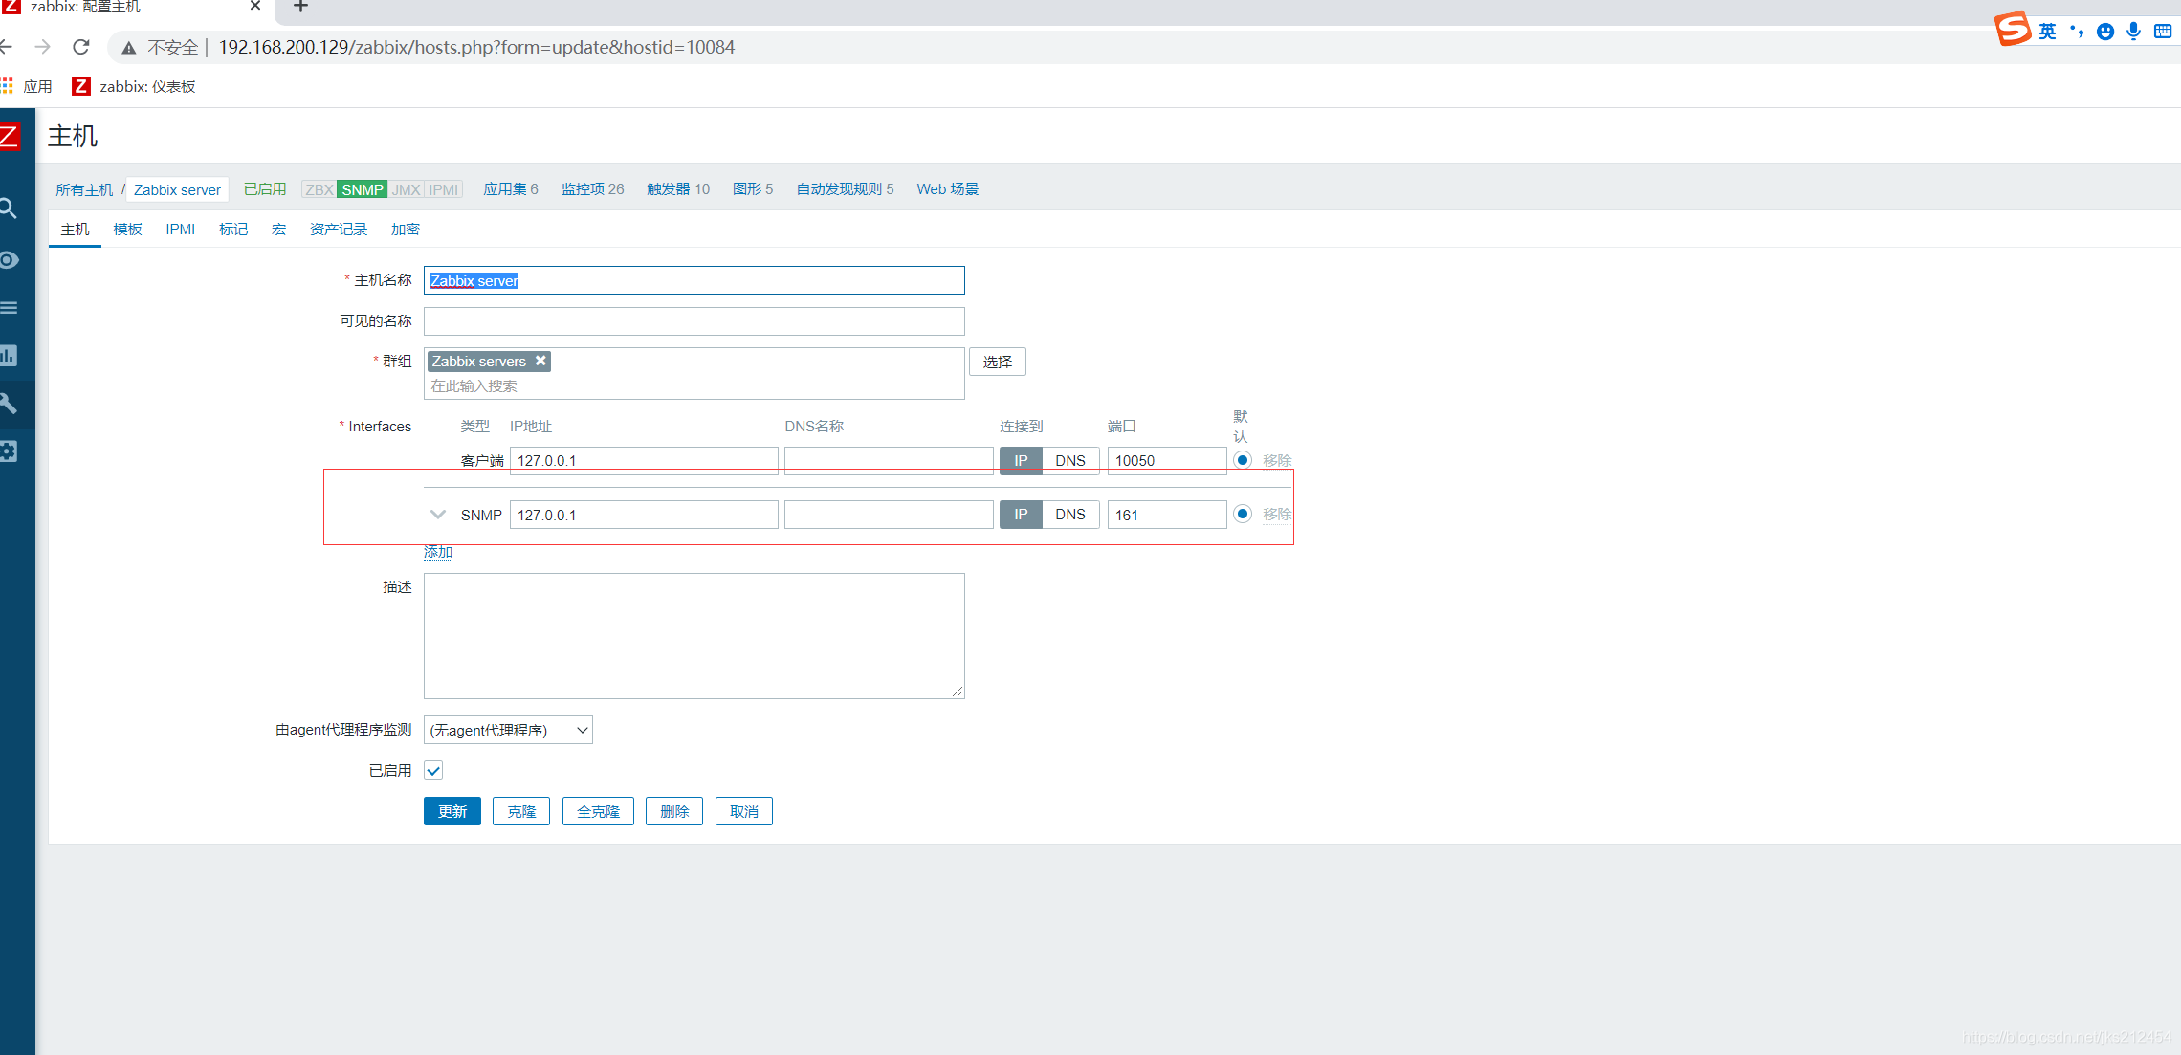Open Reports bar chart icon in the sidebar

click(9, 356)
